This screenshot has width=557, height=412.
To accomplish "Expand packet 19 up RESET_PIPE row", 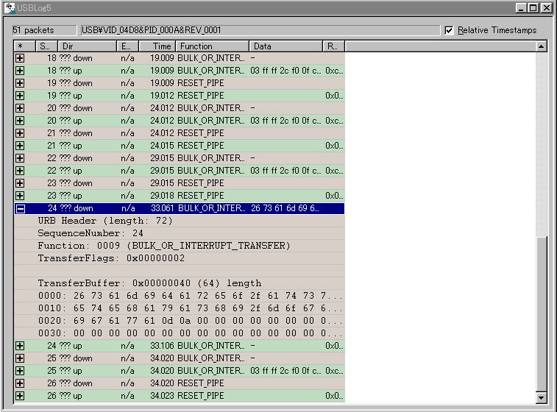I will click(20, 96).
